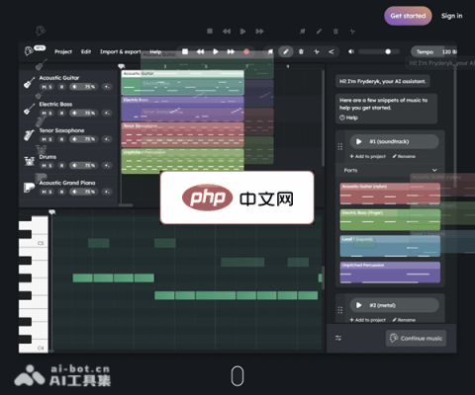Click the Drums kit icon
Screen dimensions: 475x395
(x=30, y=161)
